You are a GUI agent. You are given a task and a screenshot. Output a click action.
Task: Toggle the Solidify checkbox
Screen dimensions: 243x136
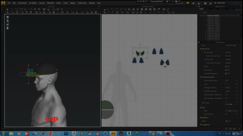coord(226,121)
